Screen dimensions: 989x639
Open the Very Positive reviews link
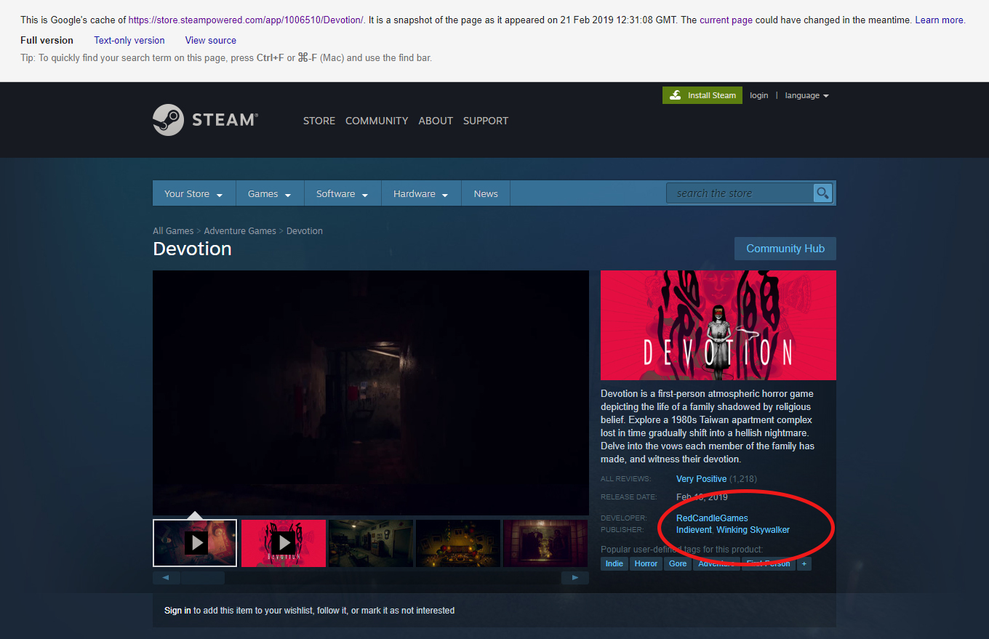(x=701, y=479)
